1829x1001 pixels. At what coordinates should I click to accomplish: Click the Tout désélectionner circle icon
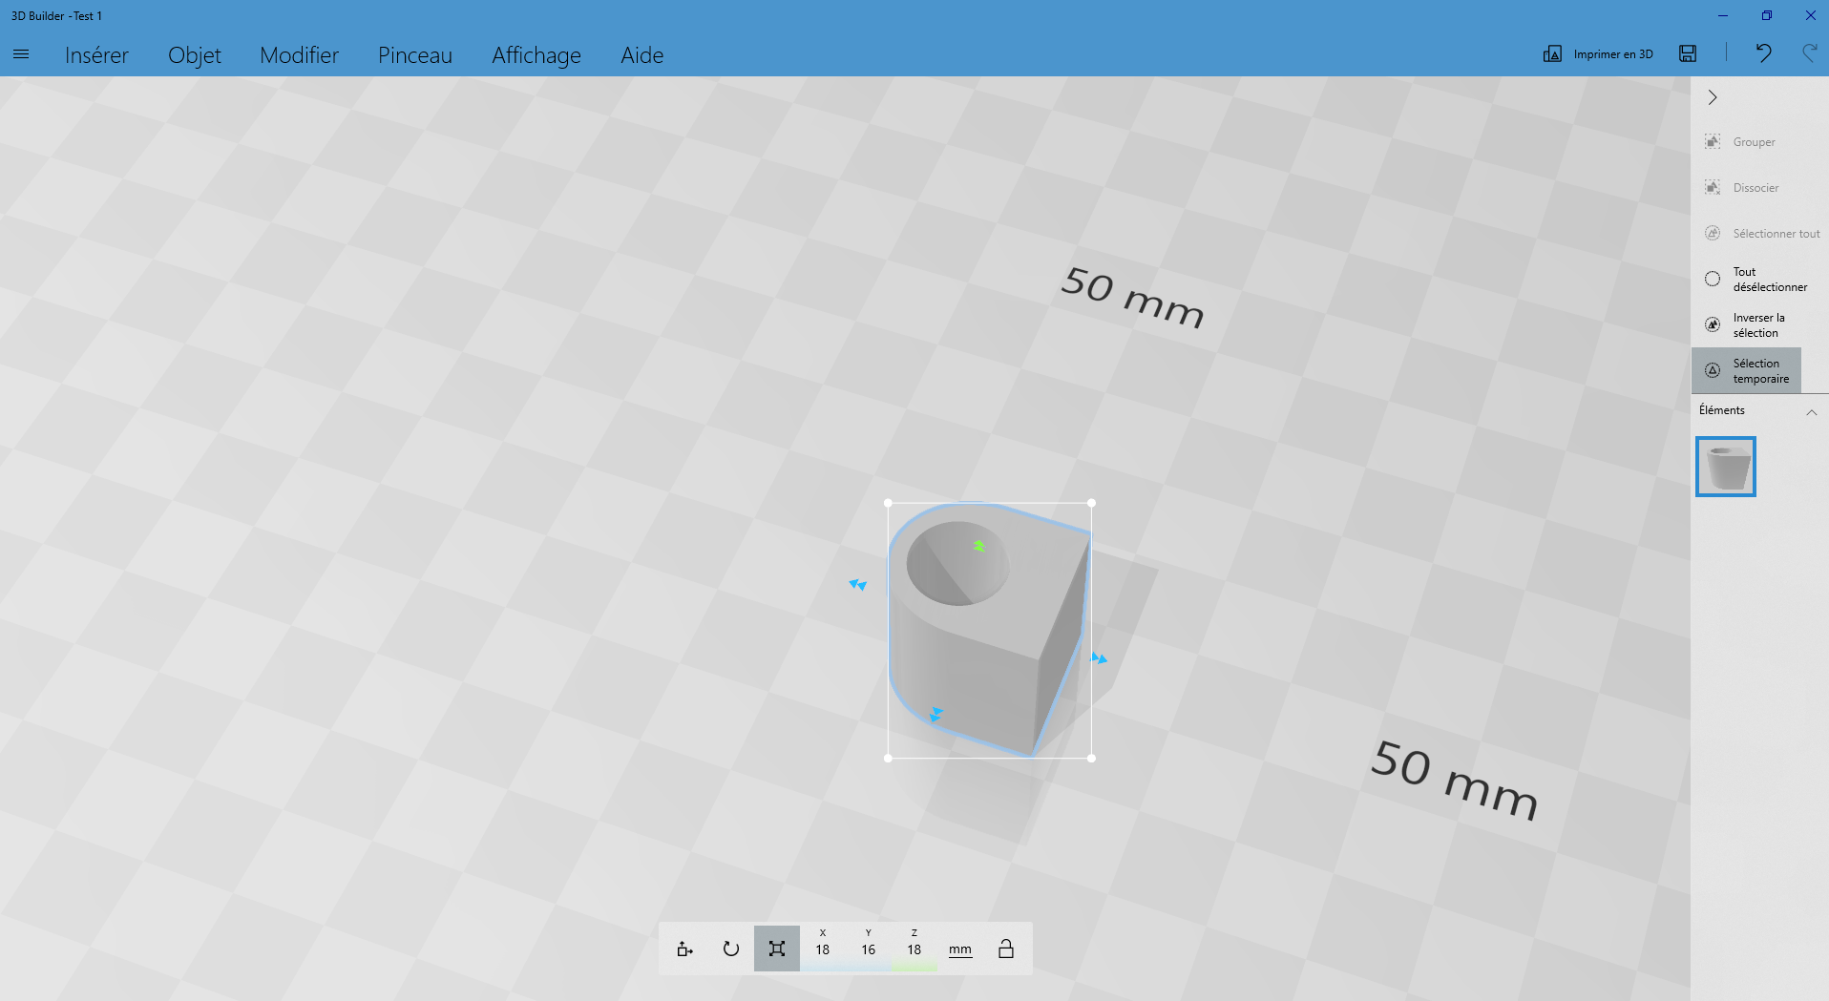pos(1713,280)
